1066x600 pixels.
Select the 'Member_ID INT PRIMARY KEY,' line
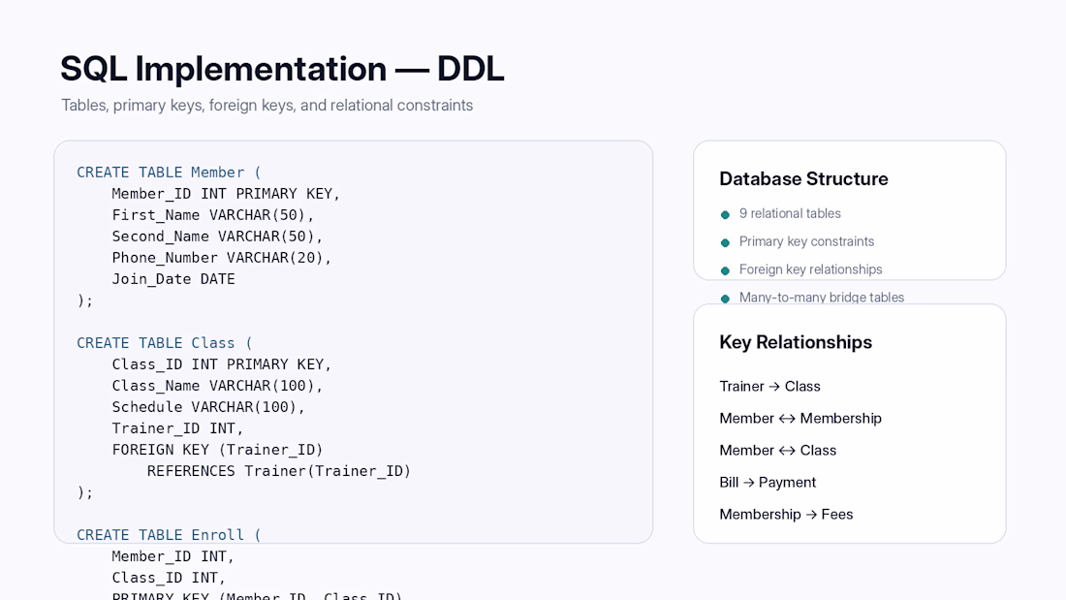point(226,194)
